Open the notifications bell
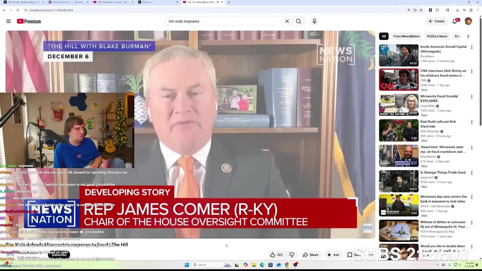 point(455,21)
